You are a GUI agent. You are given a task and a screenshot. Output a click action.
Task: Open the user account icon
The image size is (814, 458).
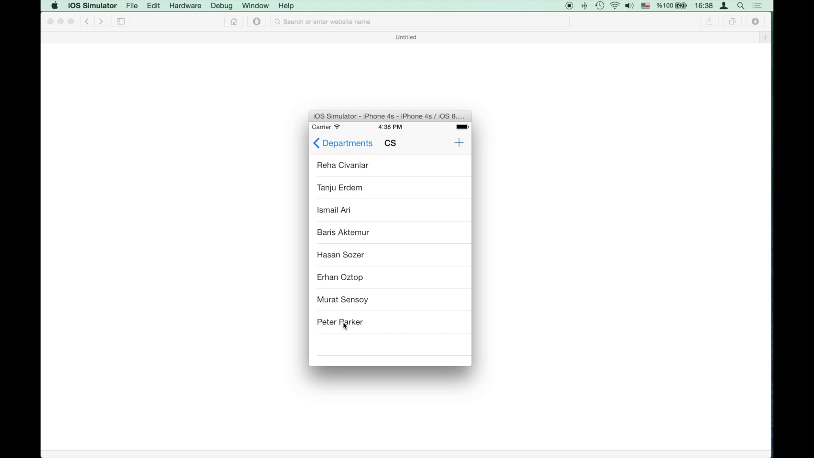click(724, 5)
